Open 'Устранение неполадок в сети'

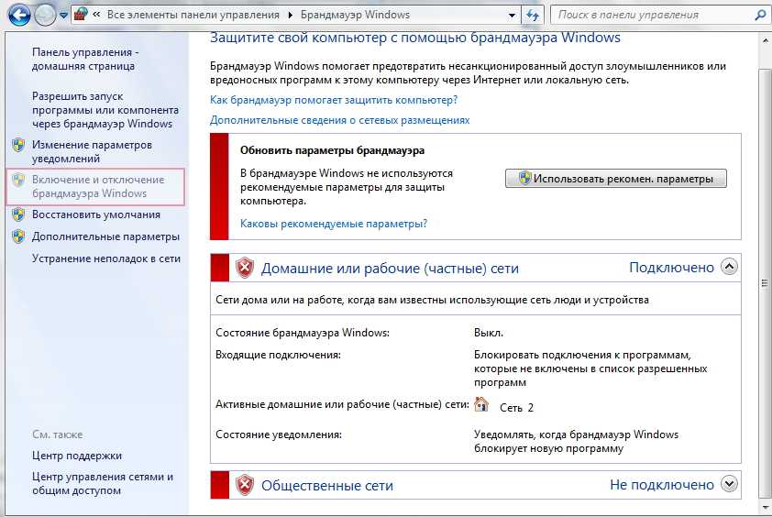(106, 258)
